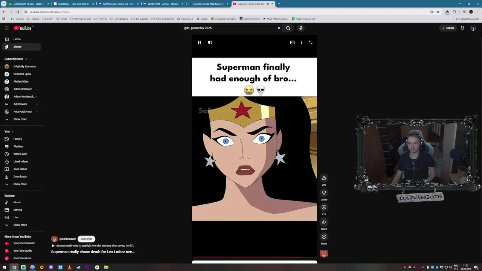Viewport: 482px width, 271px height.
Task: Open the Shorts more options menu
Action: (x=301, y=43)
